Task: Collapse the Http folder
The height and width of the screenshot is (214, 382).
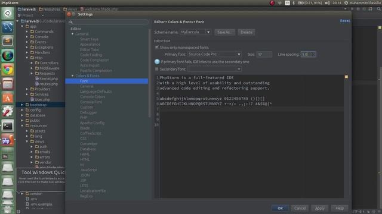Action: [x=27, y=58]
